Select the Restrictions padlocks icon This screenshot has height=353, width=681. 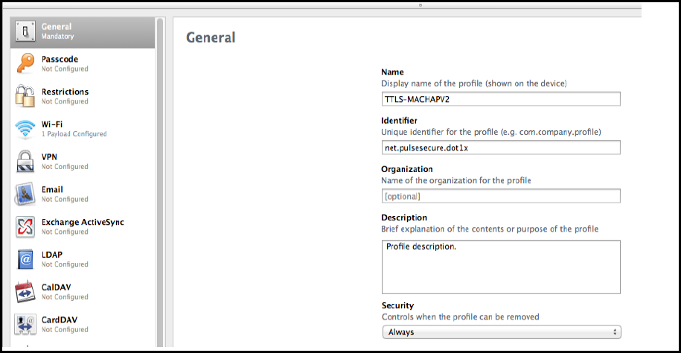click(x=25, y=96)
